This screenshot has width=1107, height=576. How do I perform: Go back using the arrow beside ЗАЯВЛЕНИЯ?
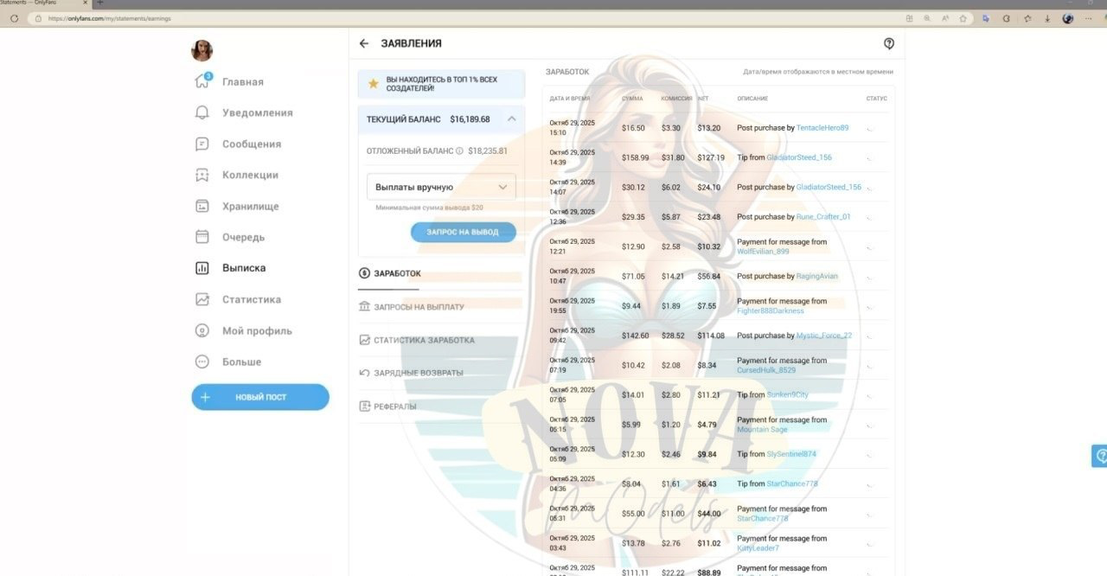[x=364, y=43]
